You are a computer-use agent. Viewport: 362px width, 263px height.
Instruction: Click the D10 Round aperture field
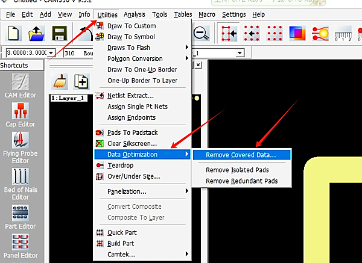[78, 53]
